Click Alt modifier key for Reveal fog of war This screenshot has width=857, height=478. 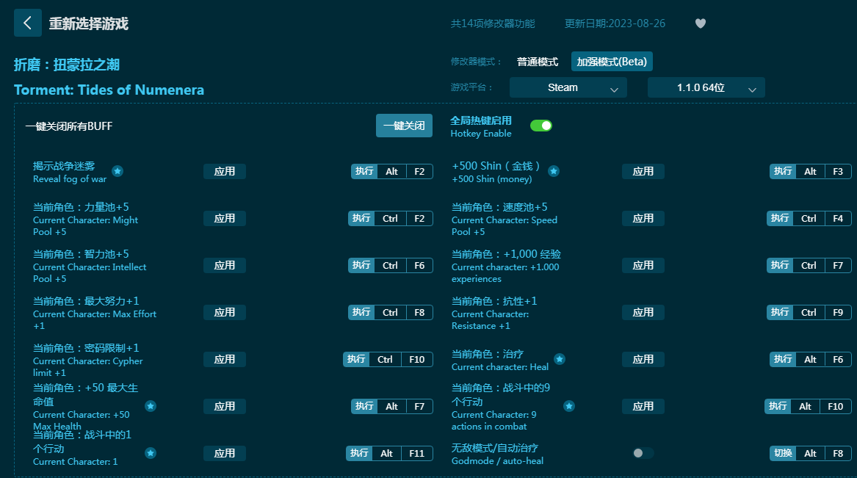392,172
